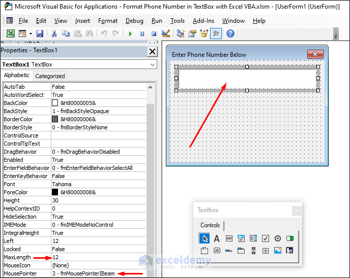This screenshot has width=350, height=278.
Task: Click the Insert UserForm toolbar icon
Action: coord(22,33)
